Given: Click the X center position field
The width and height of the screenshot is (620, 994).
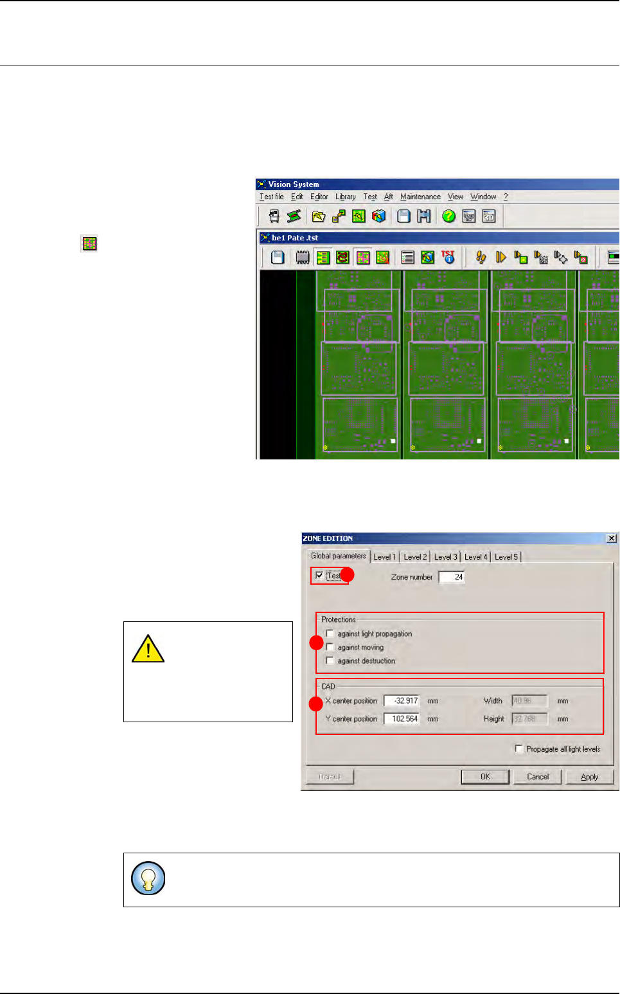Looking at the screenshot, I should pyautogui.click(x=402, y=700).
